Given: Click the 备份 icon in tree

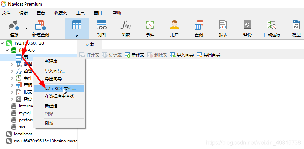Looking at the screenshot, I should pyautogui.click(x=18, y=99).
